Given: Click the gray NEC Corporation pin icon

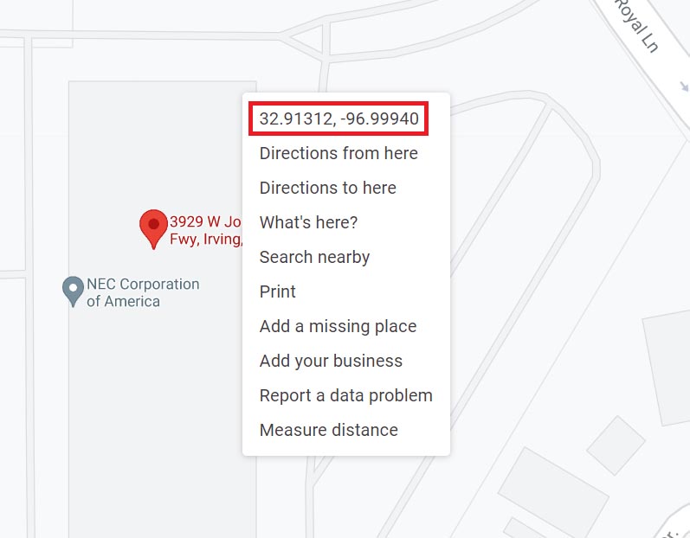Looking at the screenshot, I should 73,291.
